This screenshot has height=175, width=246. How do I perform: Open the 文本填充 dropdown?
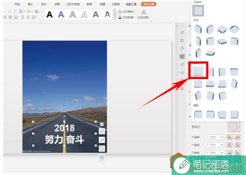click(127, 12)
